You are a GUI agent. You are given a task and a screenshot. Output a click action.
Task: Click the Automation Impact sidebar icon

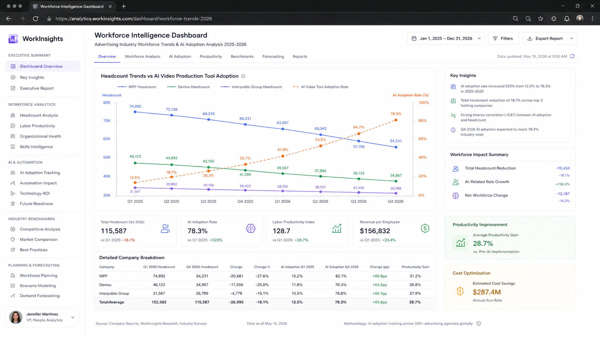pyautogui.click(x=13, y=183)
